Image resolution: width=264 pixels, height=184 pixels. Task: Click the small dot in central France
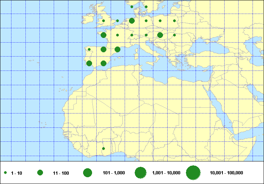point(117,35)
